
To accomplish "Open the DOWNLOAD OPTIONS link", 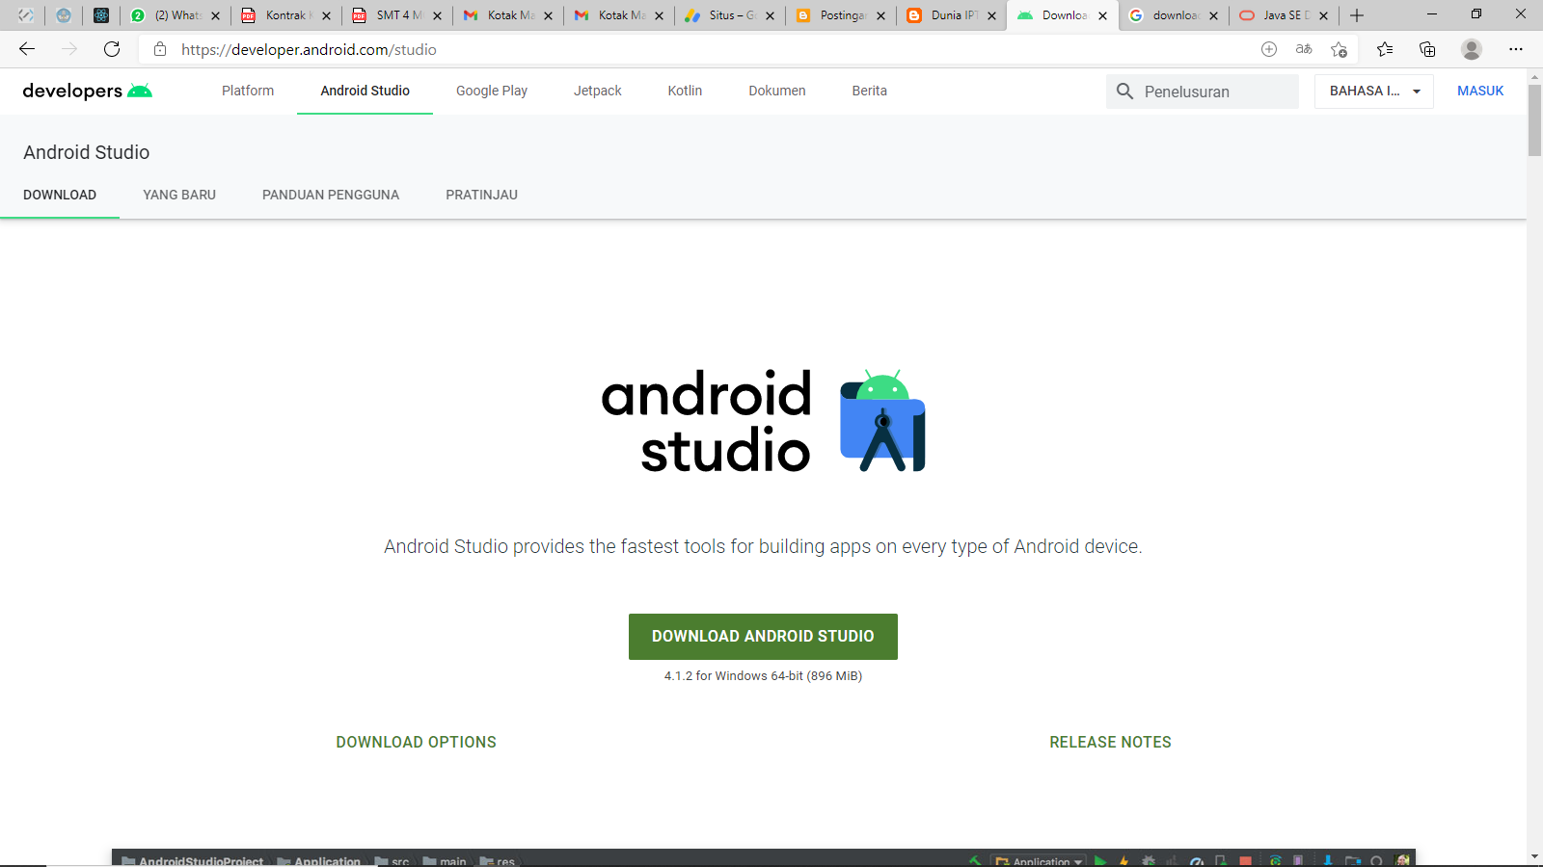I will [x=417, y=742].
